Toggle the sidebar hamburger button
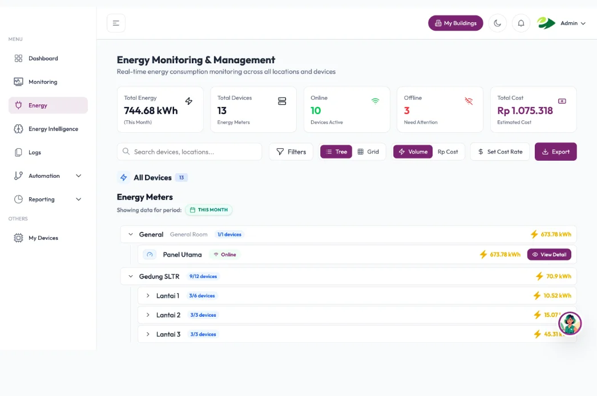Viewport: 597px width, 396px height. tap(116, 23)
